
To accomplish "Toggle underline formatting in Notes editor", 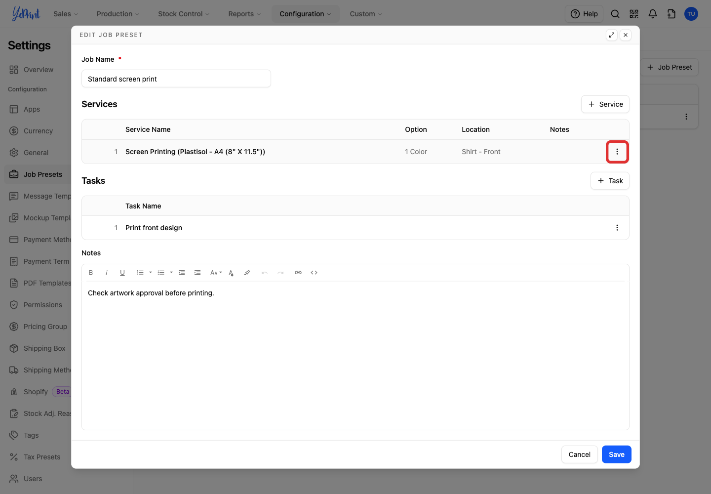I will 122,273.
